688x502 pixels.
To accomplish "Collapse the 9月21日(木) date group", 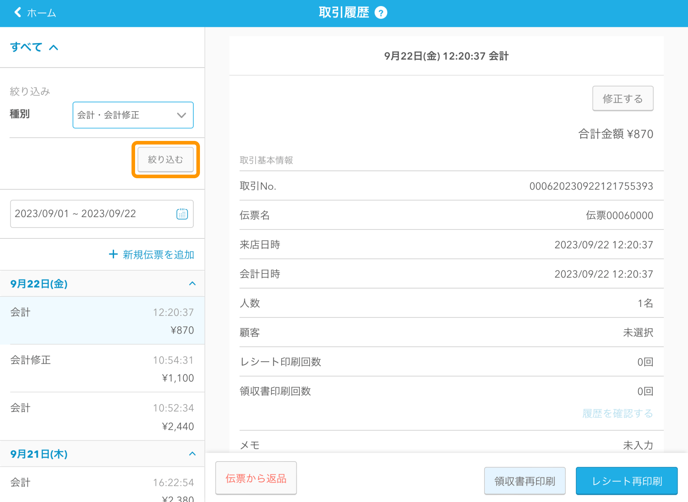I will tap(192, 454).
